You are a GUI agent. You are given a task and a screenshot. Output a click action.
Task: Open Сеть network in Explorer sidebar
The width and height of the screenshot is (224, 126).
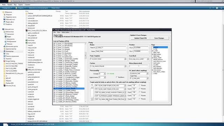(x=6, y=54)
